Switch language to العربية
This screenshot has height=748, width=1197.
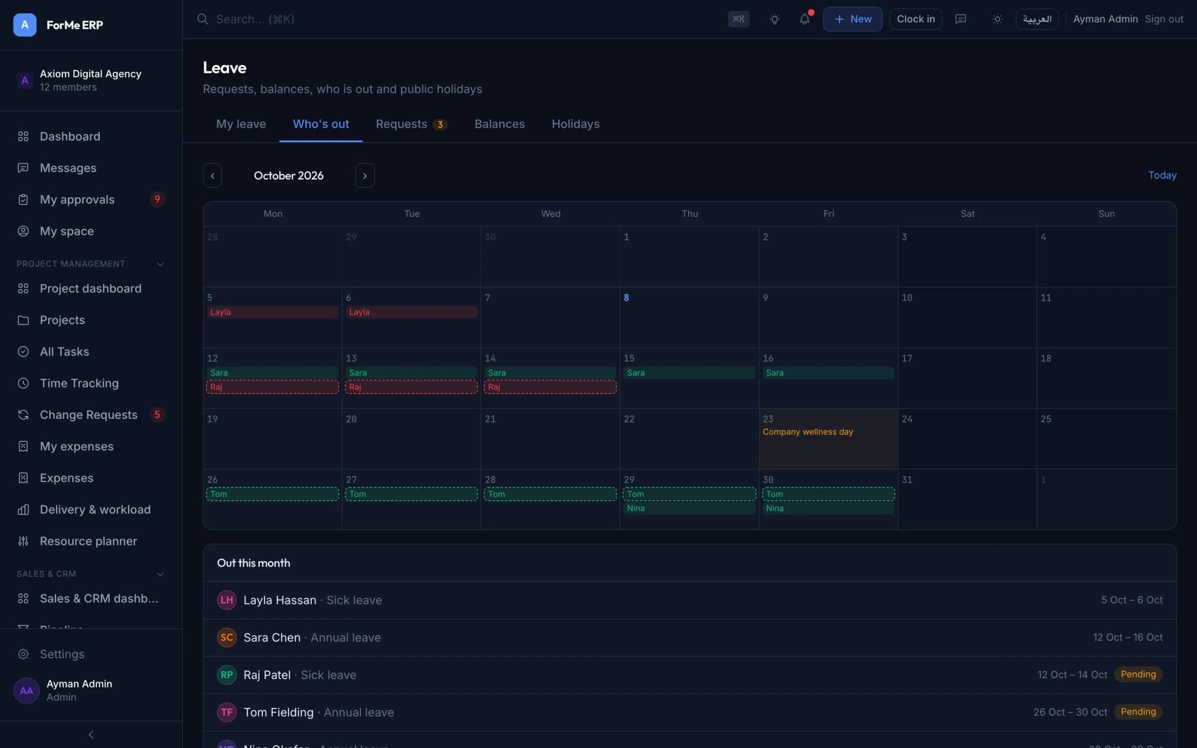[x=1037, y=19]
